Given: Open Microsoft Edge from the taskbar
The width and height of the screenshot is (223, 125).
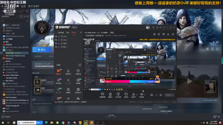Looking at the screenshot, I should click(46, 122).
